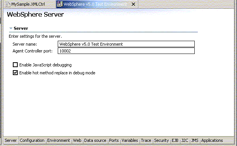Close the WebSphere v5.0 Test Environment tab
The width and height of the screenshot is (237, 146).
click(x=133, y=4)
